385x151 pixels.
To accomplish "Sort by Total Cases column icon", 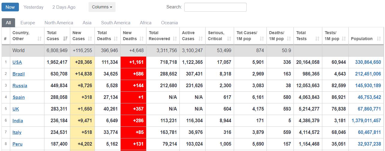I will [x=66, y=39].
